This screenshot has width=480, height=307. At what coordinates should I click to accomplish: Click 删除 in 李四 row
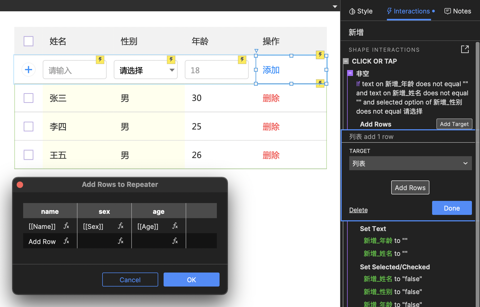pos(271,127)
